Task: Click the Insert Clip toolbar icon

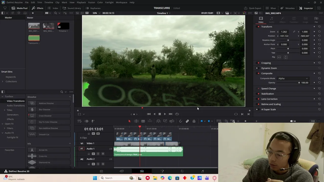Action: [x=158, y=121]
